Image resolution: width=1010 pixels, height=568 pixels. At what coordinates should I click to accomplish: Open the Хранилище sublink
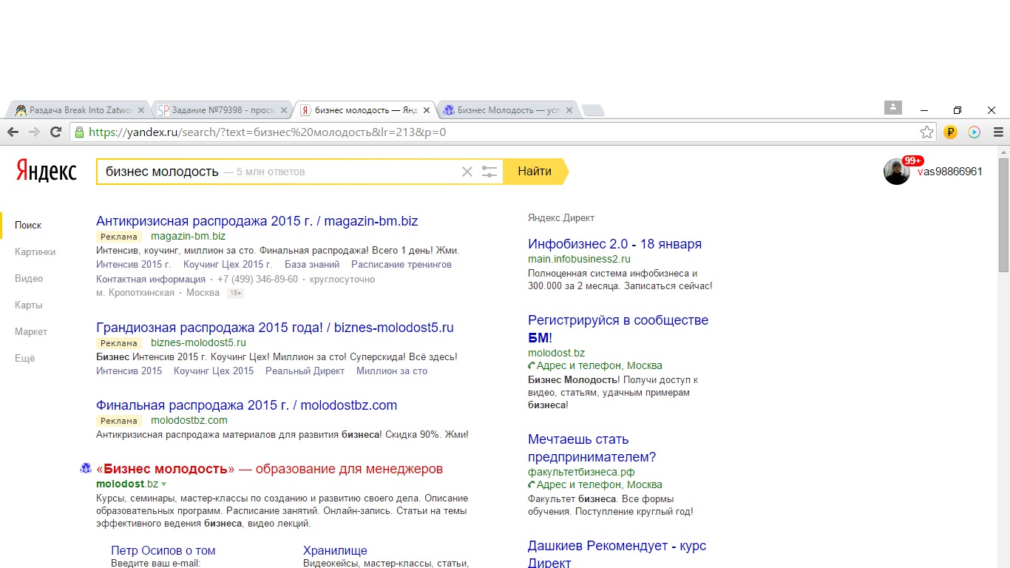tap(335, 551)
